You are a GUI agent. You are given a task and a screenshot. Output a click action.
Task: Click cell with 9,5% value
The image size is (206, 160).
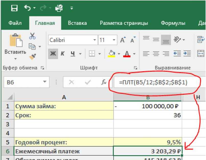[148, 142]
